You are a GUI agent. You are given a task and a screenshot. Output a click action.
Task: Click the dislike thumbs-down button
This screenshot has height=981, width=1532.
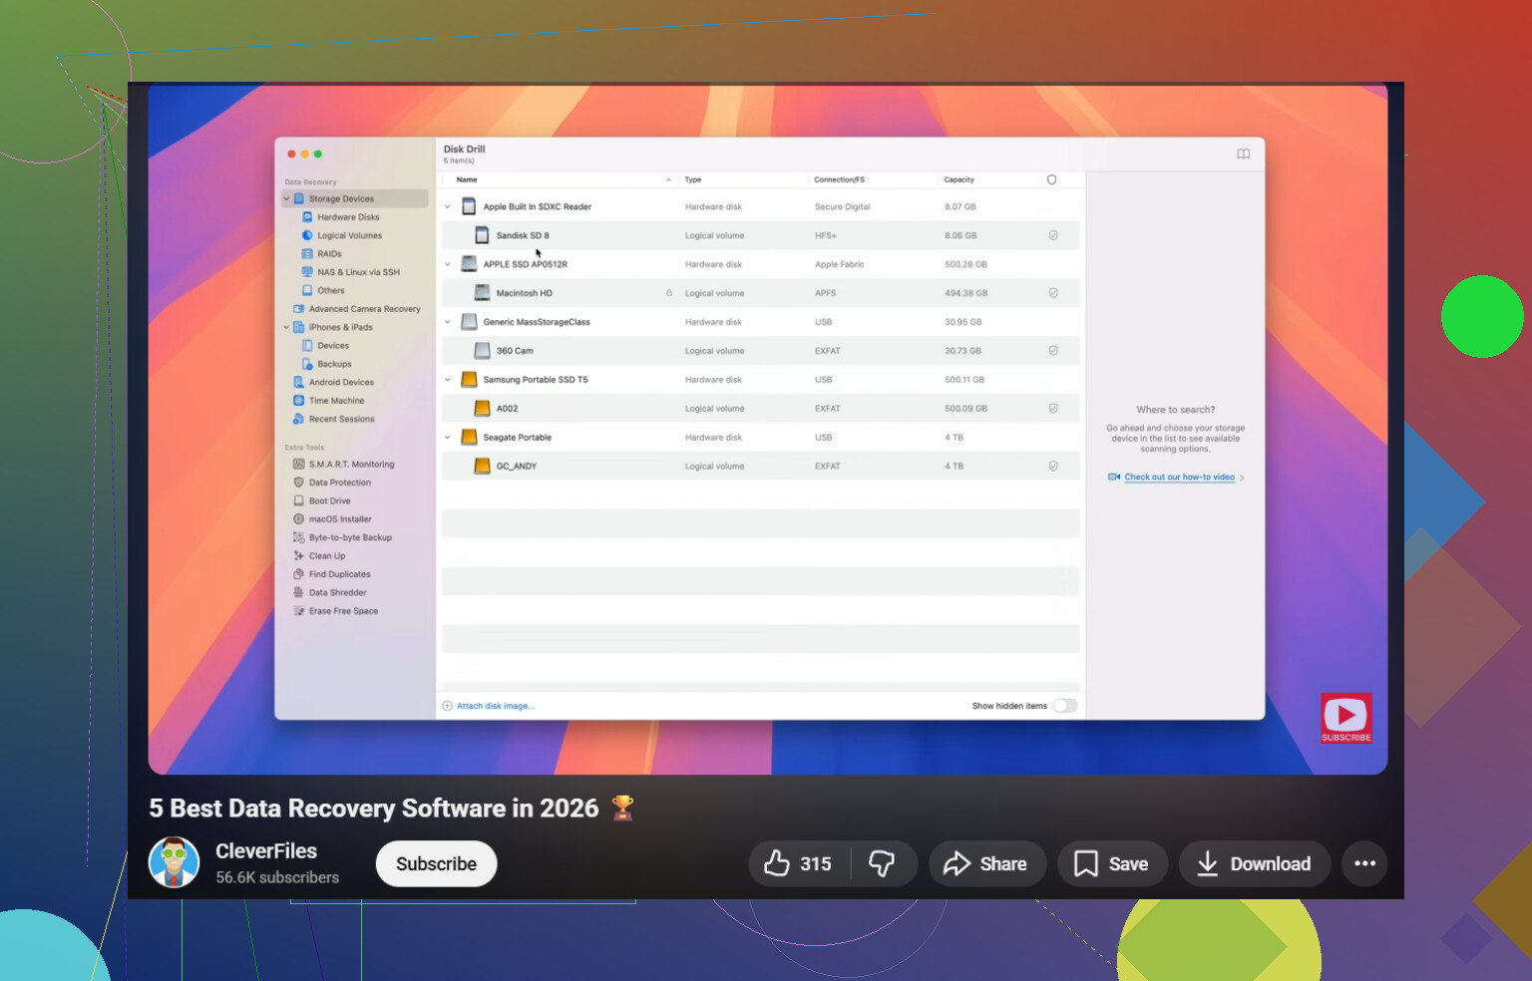click(x=882, y=864)
